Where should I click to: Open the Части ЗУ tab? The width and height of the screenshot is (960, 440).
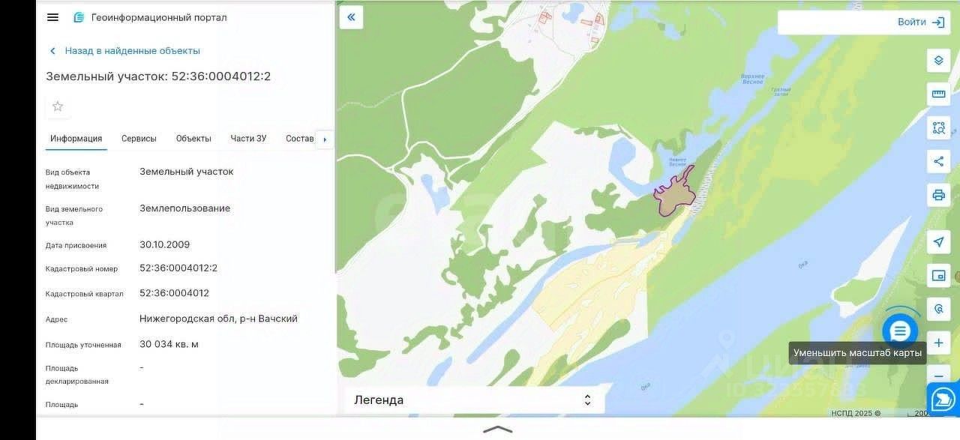tap(248, 139)
